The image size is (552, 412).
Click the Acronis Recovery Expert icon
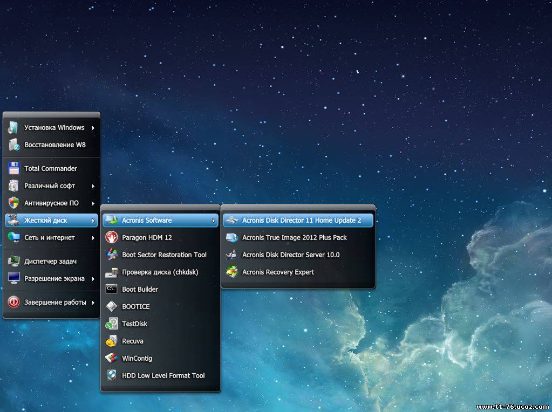click(232, 272)
